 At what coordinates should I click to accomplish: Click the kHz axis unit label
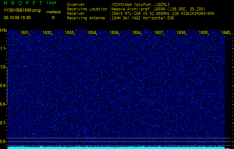3,30
